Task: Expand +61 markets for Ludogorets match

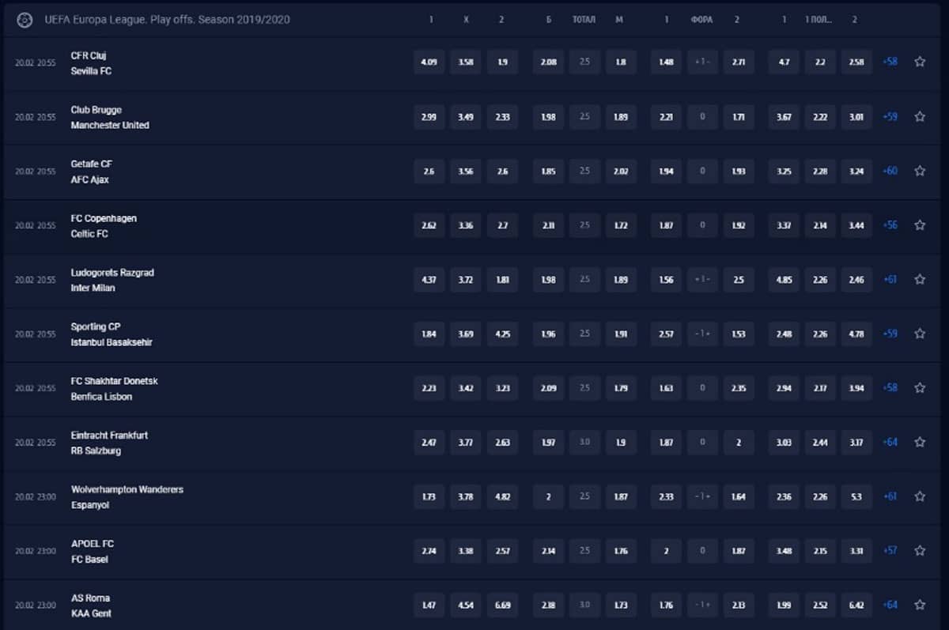Action: (890, 279)
